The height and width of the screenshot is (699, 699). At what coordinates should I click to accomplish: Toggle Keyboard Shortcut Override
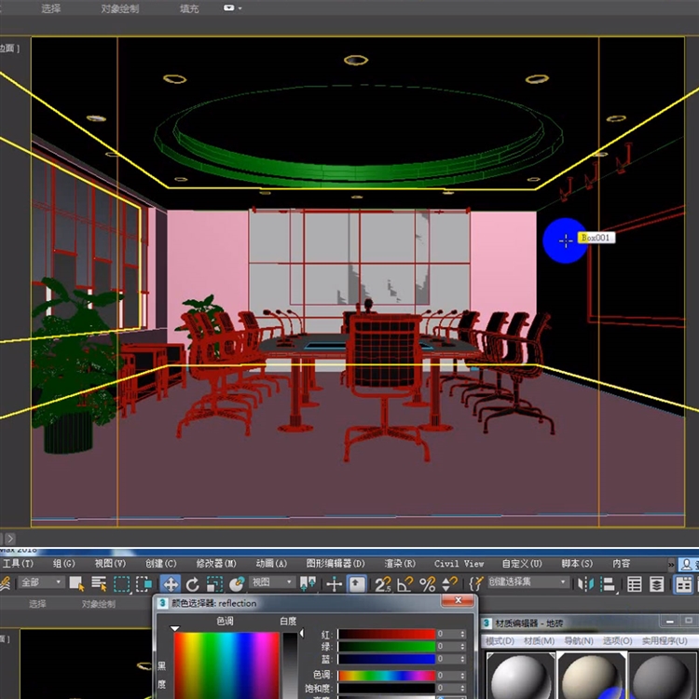coord(357,584)
